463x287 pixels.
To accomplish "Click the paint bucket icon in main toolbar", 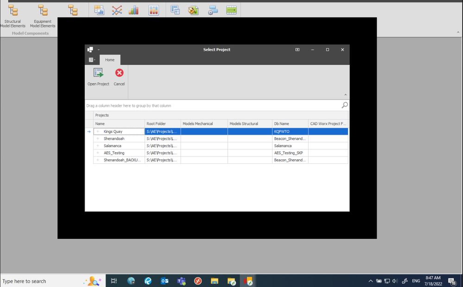I will point(193,10).
